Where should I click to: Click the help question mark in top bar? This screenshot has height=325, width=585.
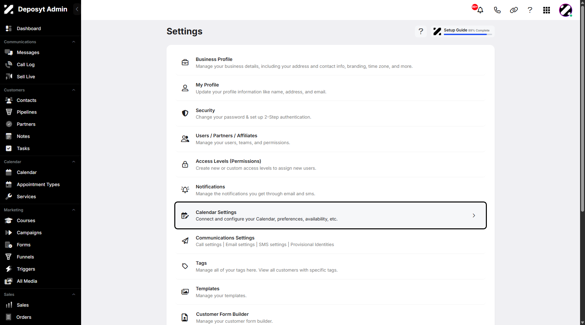tap(530, 10)
